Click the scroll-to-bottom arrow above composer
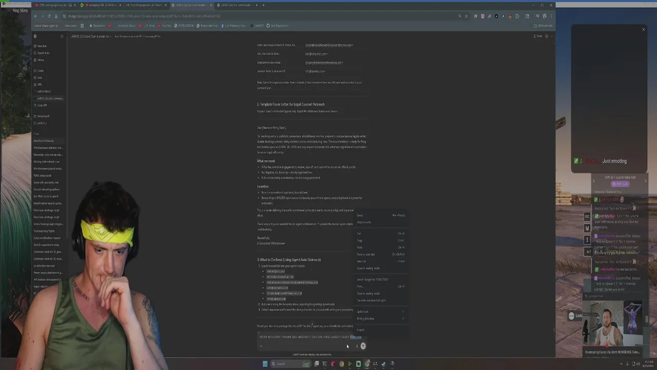The image size is (657, 370). tap(312, 324)
